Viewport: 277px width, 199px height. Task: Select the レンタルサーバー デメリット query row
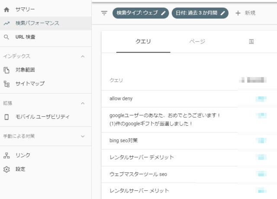click(x=189, y=158)
